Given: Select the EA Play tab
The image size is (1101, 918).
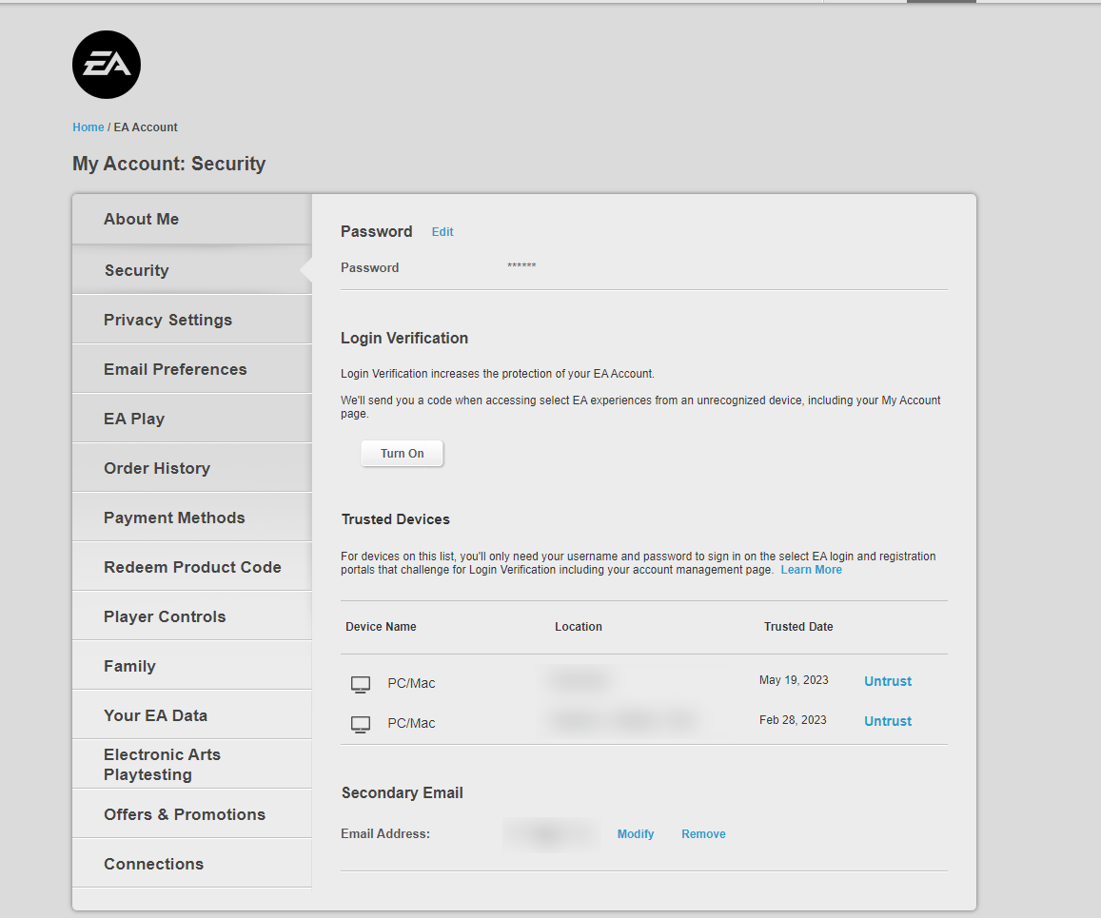Looking at the screenshot, I should tap(134, 419).
